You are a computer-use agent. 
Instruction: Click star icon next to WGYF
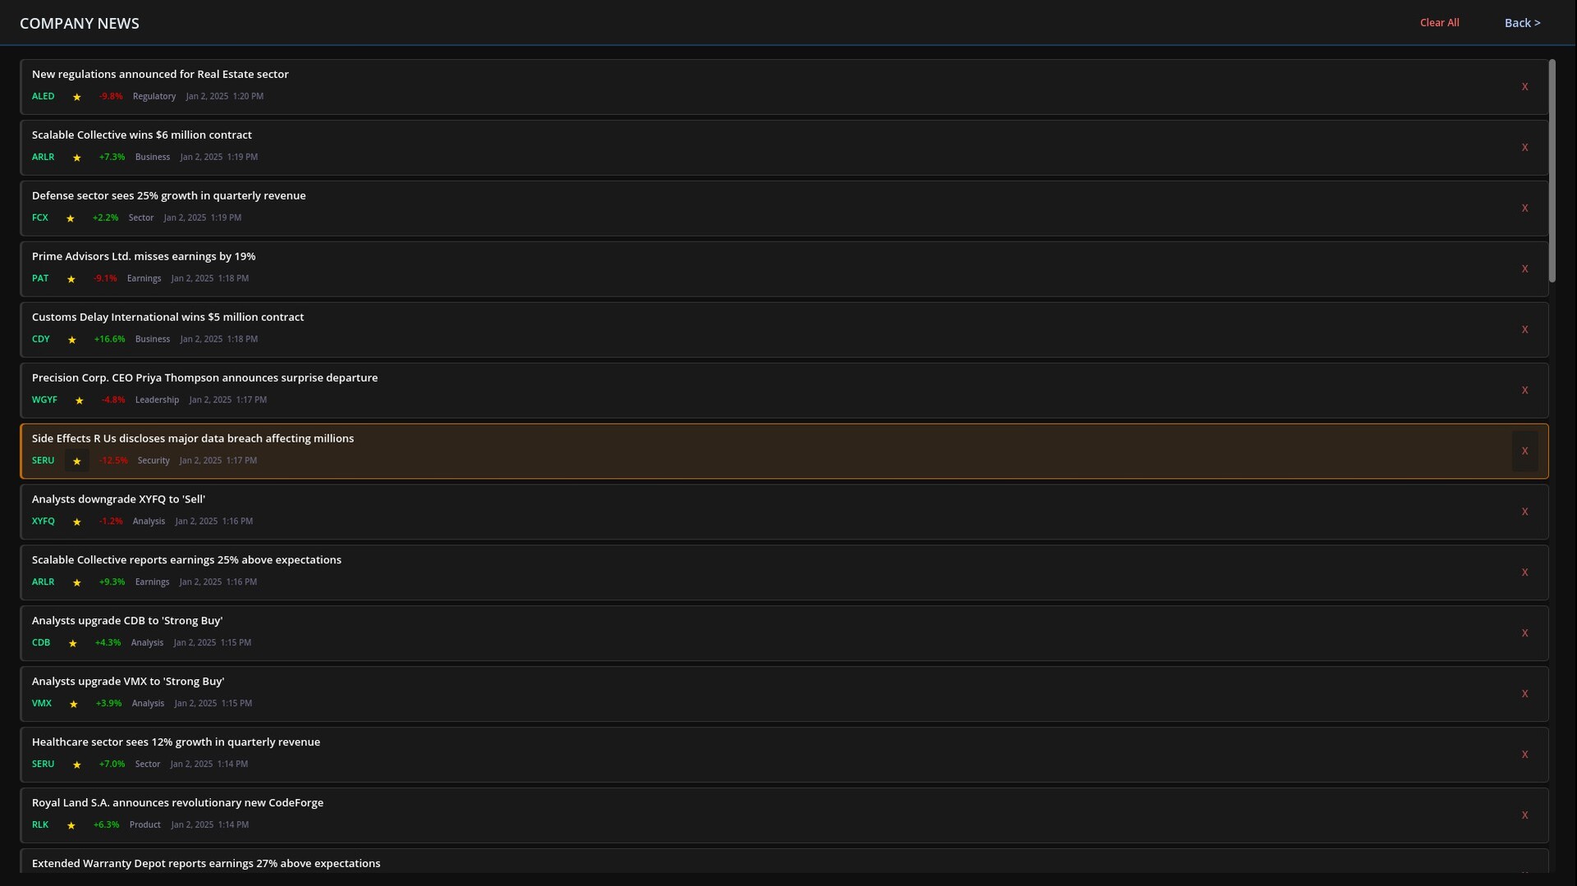pyautogui.click(x=80, y=401)
